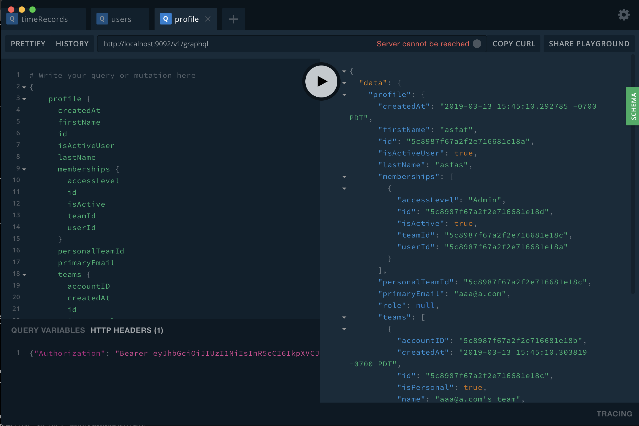Image resolution: width=639 pixels, height=426 pixels.
Task: Click the Q icon on the timeRecords tab
Action: (12, 19)
